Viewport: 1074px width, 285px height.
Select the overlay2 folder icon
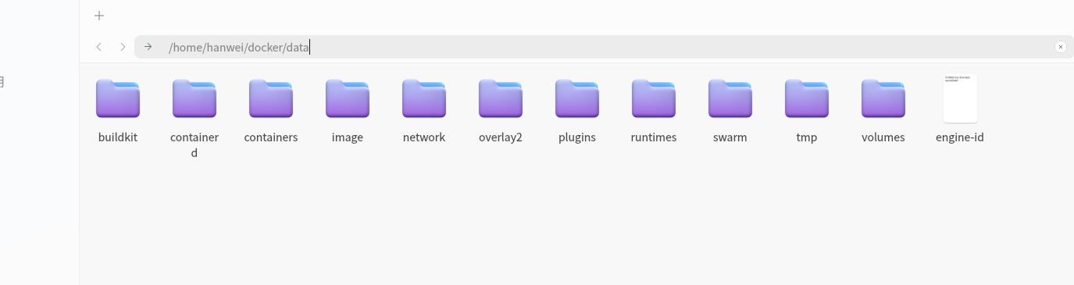[501, 98]
